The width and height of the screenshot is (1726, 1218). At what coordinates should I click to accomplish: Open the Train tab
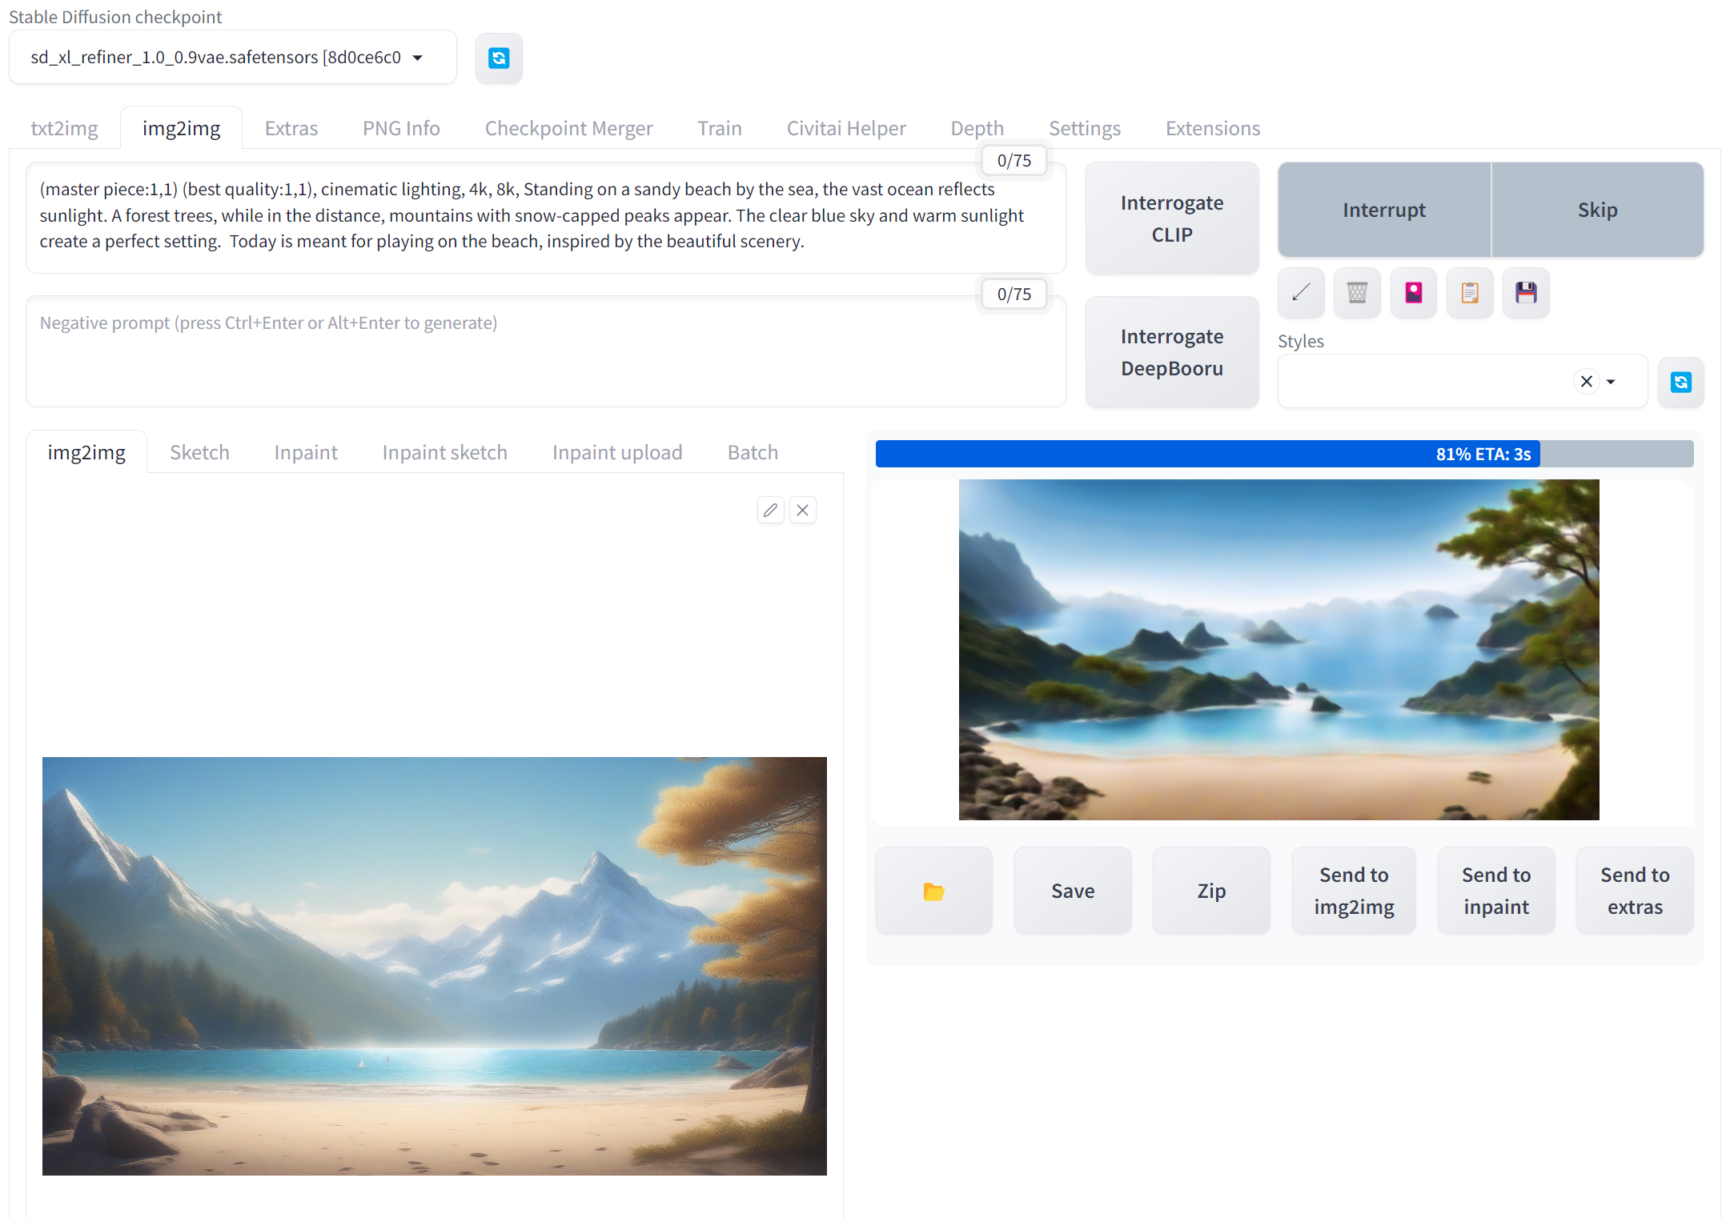point(720,128)
